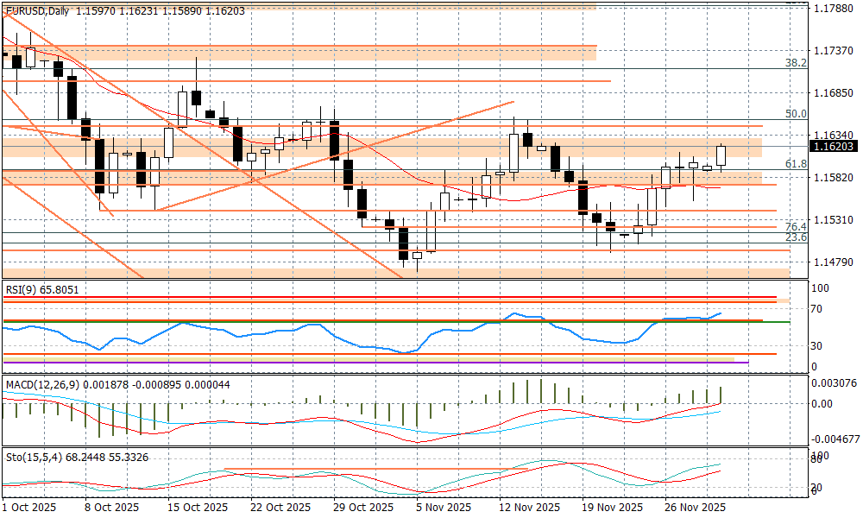Click the latest white candlestick on the chart
This screenshot has width=863, height=518.
pos(721,155)
